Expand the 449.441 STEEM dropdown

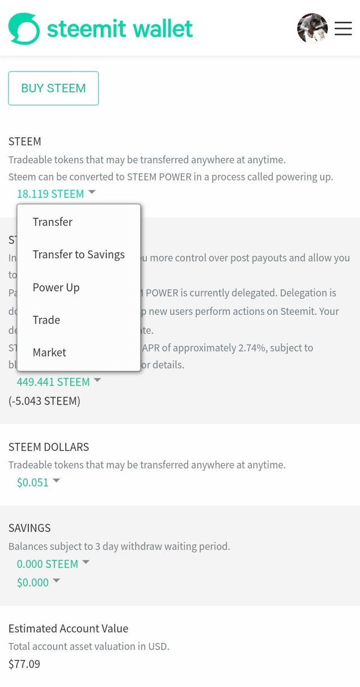click(x=58, y=381)
